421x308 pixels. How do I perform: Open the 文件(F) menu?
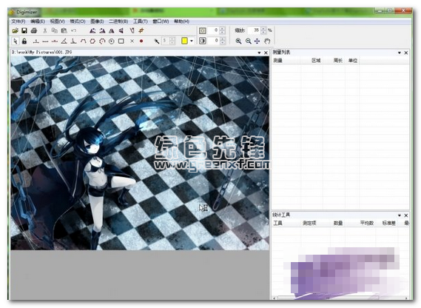[18, 21]
